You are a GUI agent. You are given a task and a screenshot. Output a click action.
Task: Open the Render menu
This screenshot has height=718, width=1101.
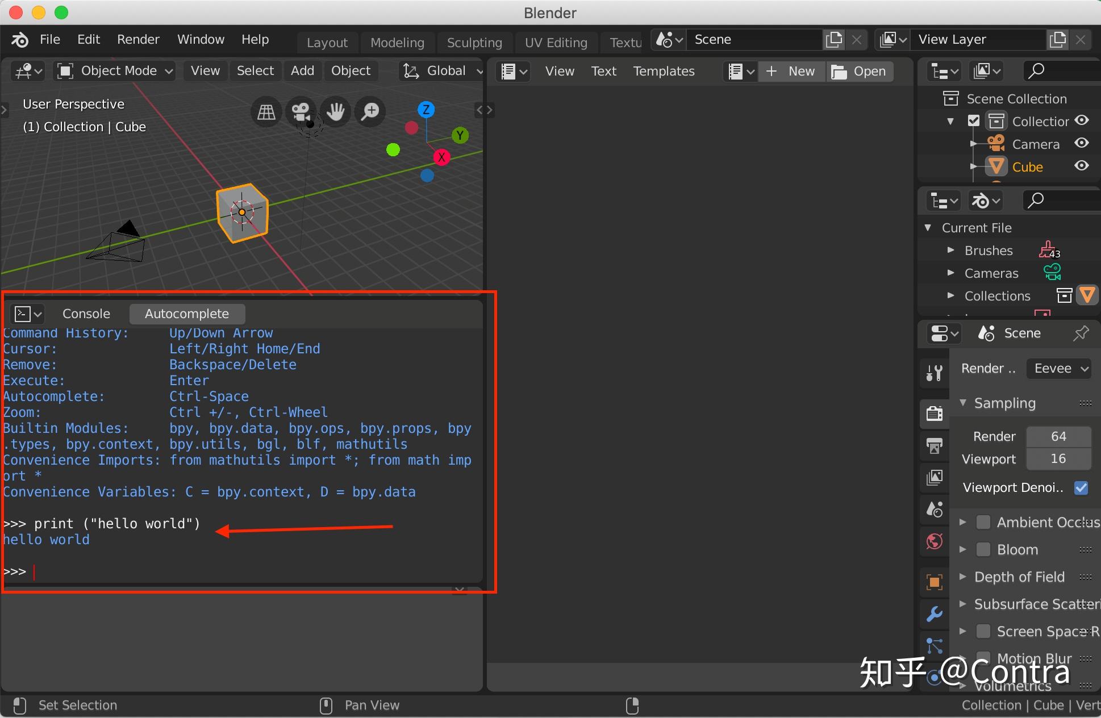137,39
